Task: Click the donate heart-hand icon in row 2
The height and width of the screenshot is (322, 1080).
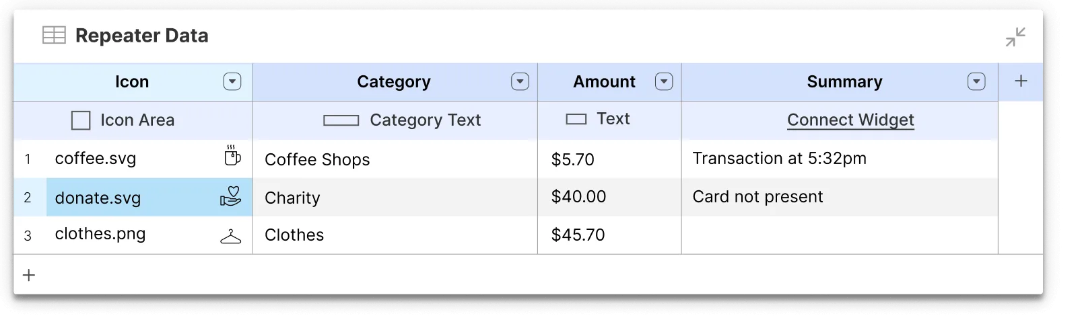Action: point(230,196)
